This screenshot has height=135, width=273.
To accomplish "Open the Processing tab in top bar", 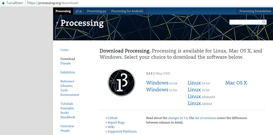I will coord(63,11).
